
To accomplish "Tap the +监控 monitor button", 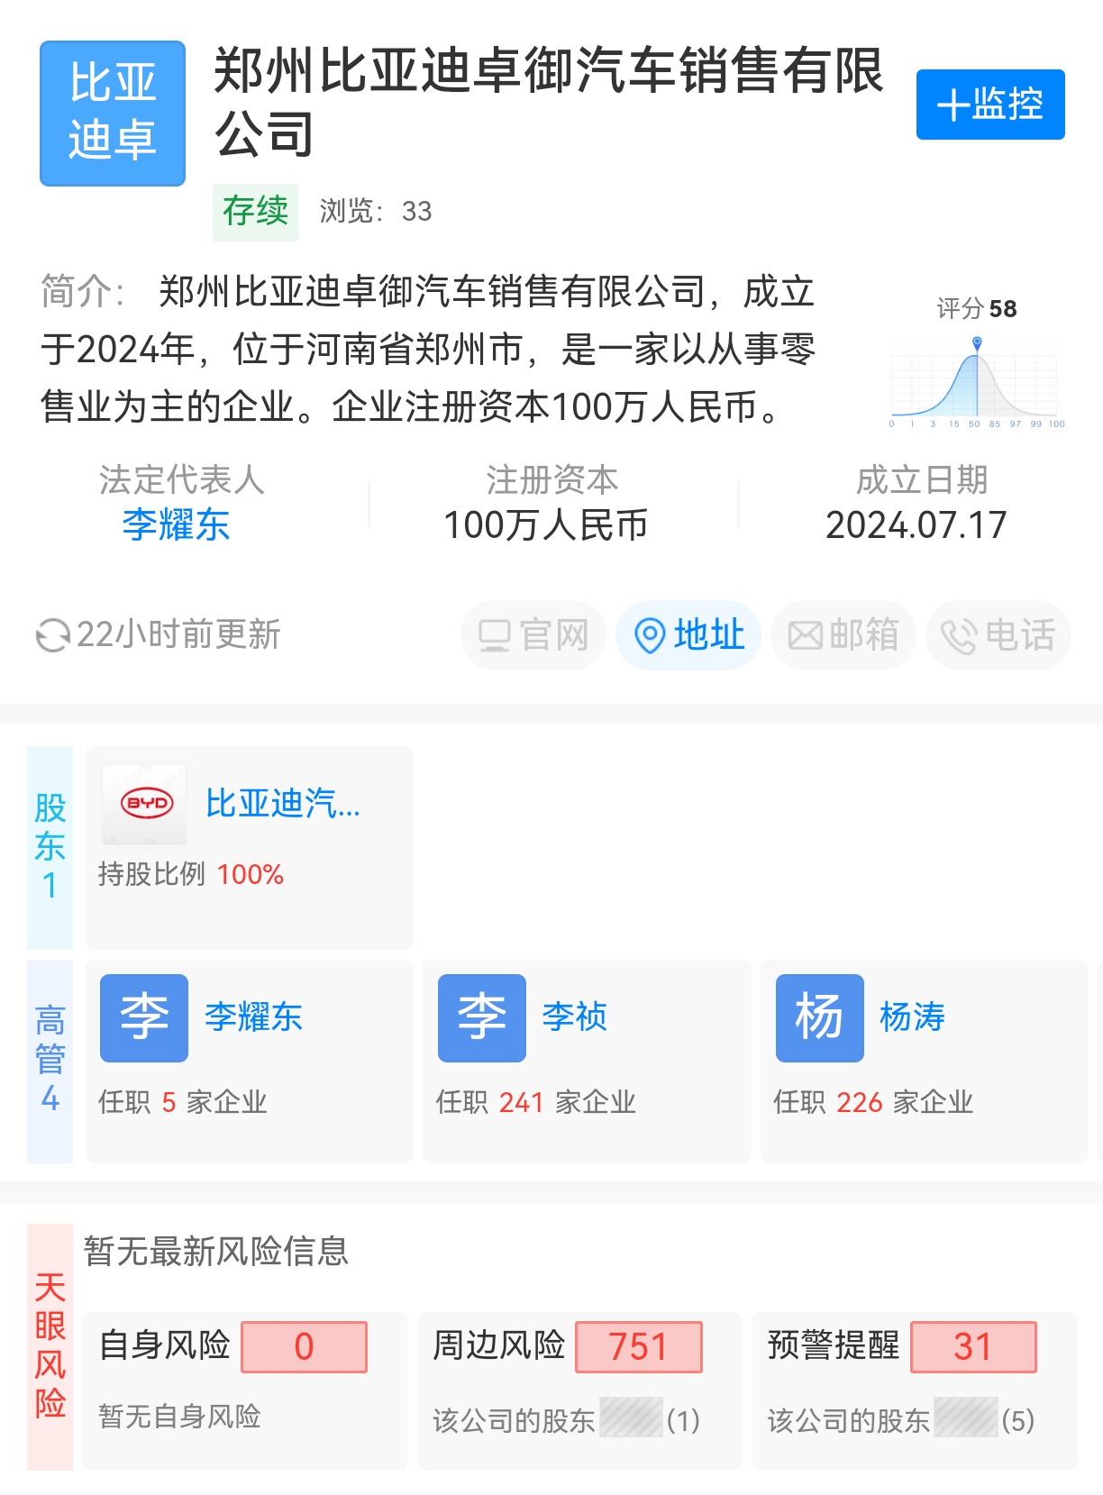I will click(x=990, y=105).
